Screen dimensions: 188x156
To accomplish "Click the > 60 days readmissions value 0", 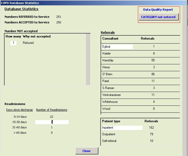I will [52, 133].
